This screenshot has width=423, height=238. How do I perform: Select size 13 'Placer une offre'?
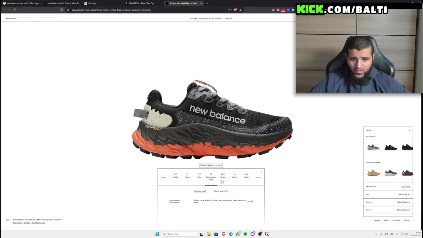[x=211, y=177]
